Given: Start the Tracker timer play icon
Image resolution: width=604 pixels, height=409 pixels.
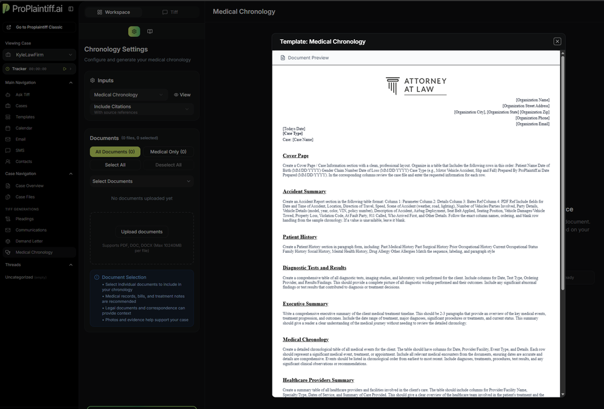Looking at the screenshot, I should [65, 69].
